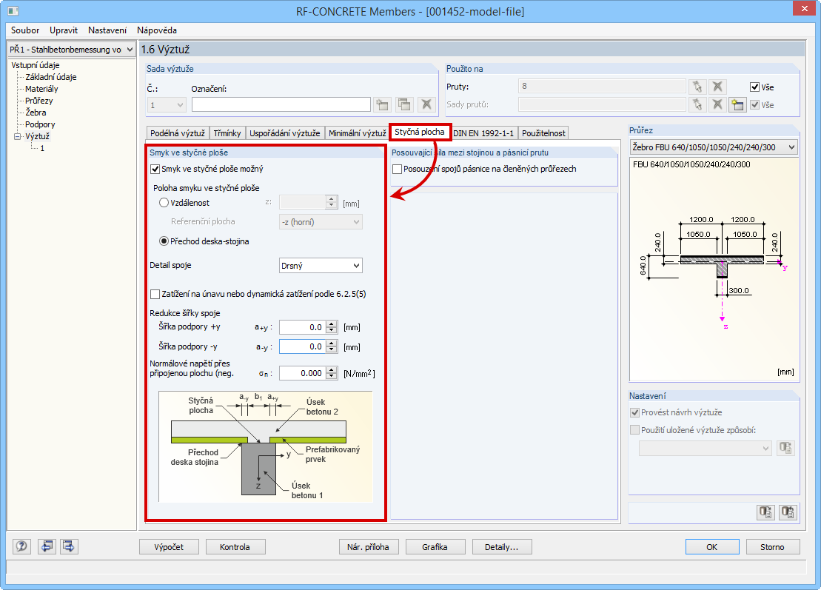Image resolution: width=821 pixels, height=590 pixels.
Task: Toggle the 'Vše' checkbox for Sady prutů
Action: pos(754,104)
